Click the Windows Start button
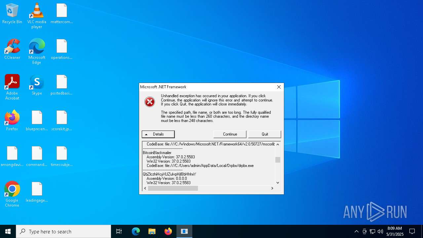Image resolution: width=423 pixels, height=238 pixels. [x=8, y=231]
